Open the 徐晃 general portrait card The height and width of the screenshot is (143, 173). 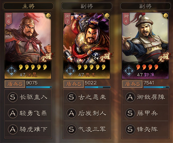click(28, 46)
